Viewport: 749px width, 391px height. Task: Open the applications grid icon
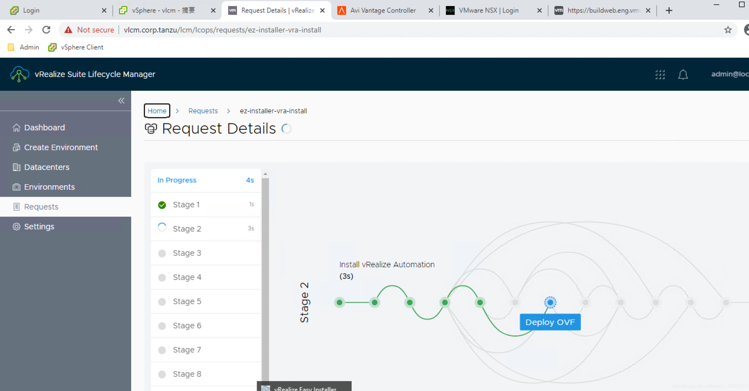(660, 74)
